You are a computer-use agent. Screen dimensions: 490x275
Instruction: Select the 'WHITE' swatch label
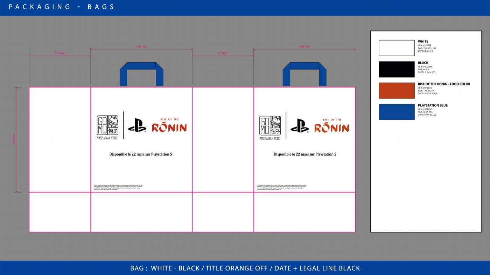pos(423,42)
